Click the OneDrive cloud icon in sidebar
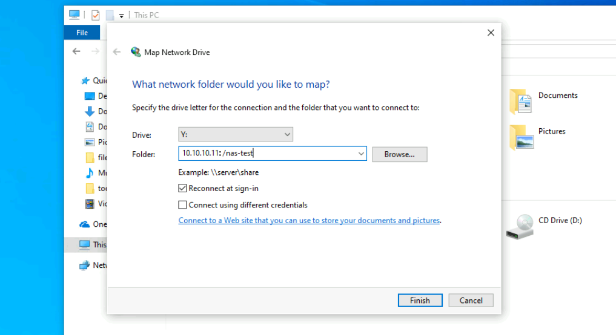Screen dimensions: 616x335 click(85, 224)
